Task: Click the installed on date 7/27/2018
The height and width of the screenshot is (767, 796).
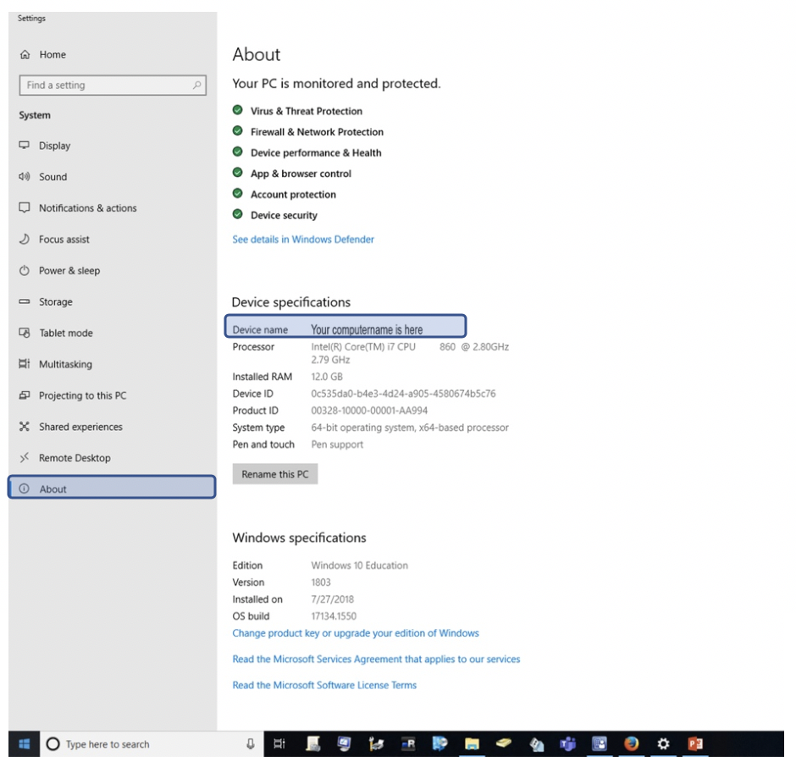Action: click(x=333, y=599)
